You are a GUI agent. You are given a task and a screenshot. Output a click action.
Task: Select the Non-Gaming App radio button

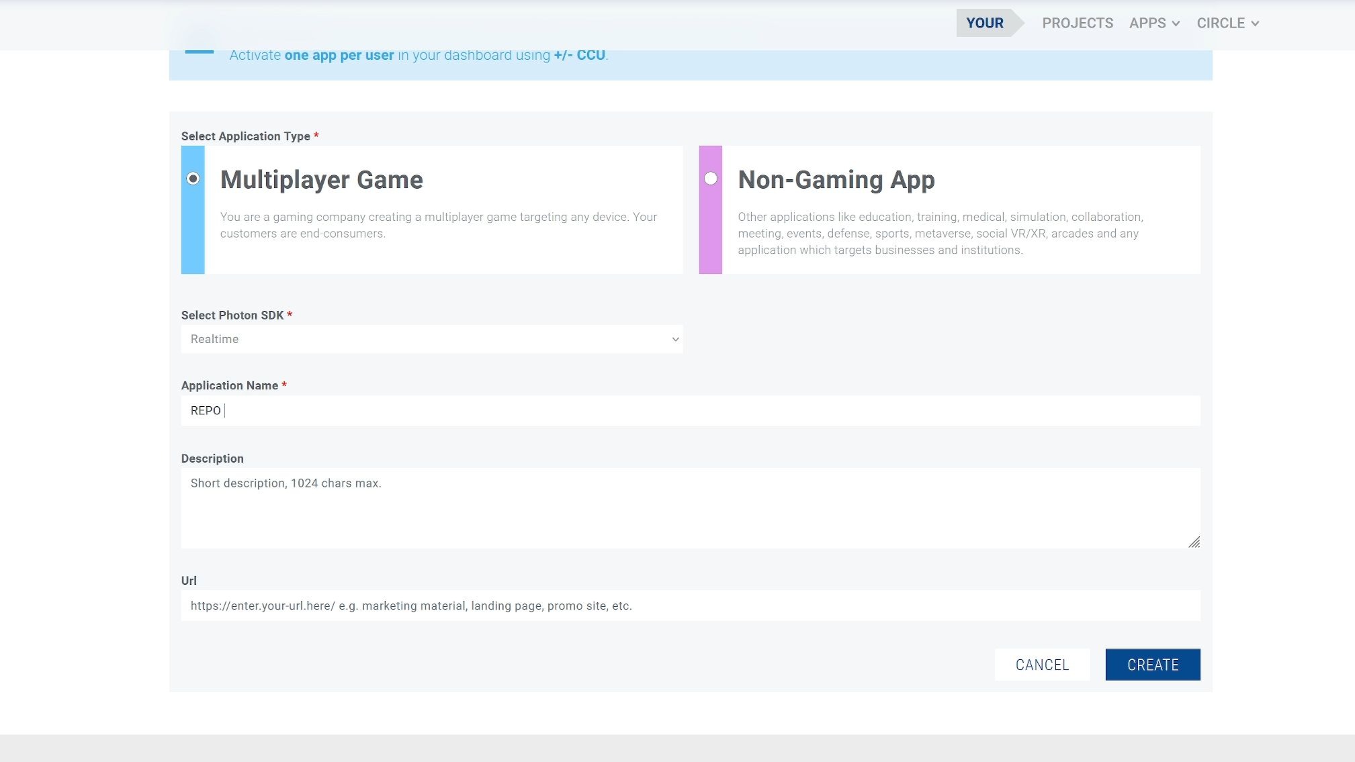coord(711,179)
